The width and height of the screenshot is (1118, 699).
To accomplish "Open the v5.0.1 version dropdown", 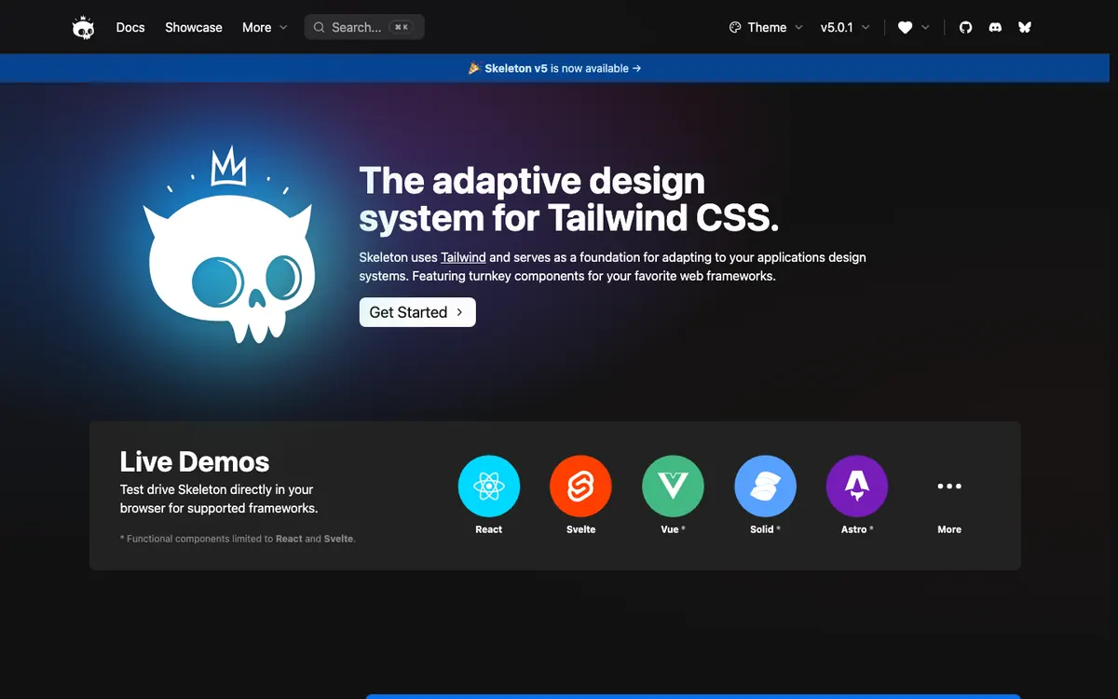I will (845, 28).
